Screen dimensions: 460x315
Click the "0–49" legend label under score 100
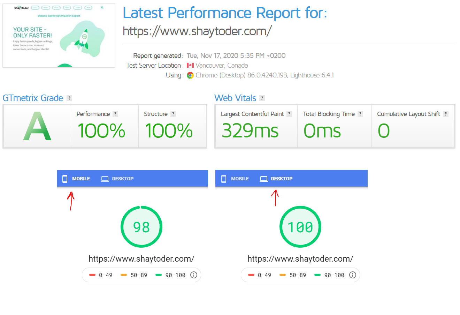[264, 275]
